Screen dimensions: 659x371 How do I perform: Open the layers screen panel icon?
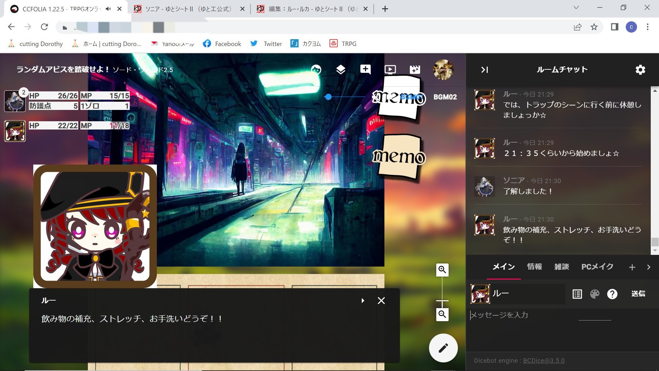340,70
